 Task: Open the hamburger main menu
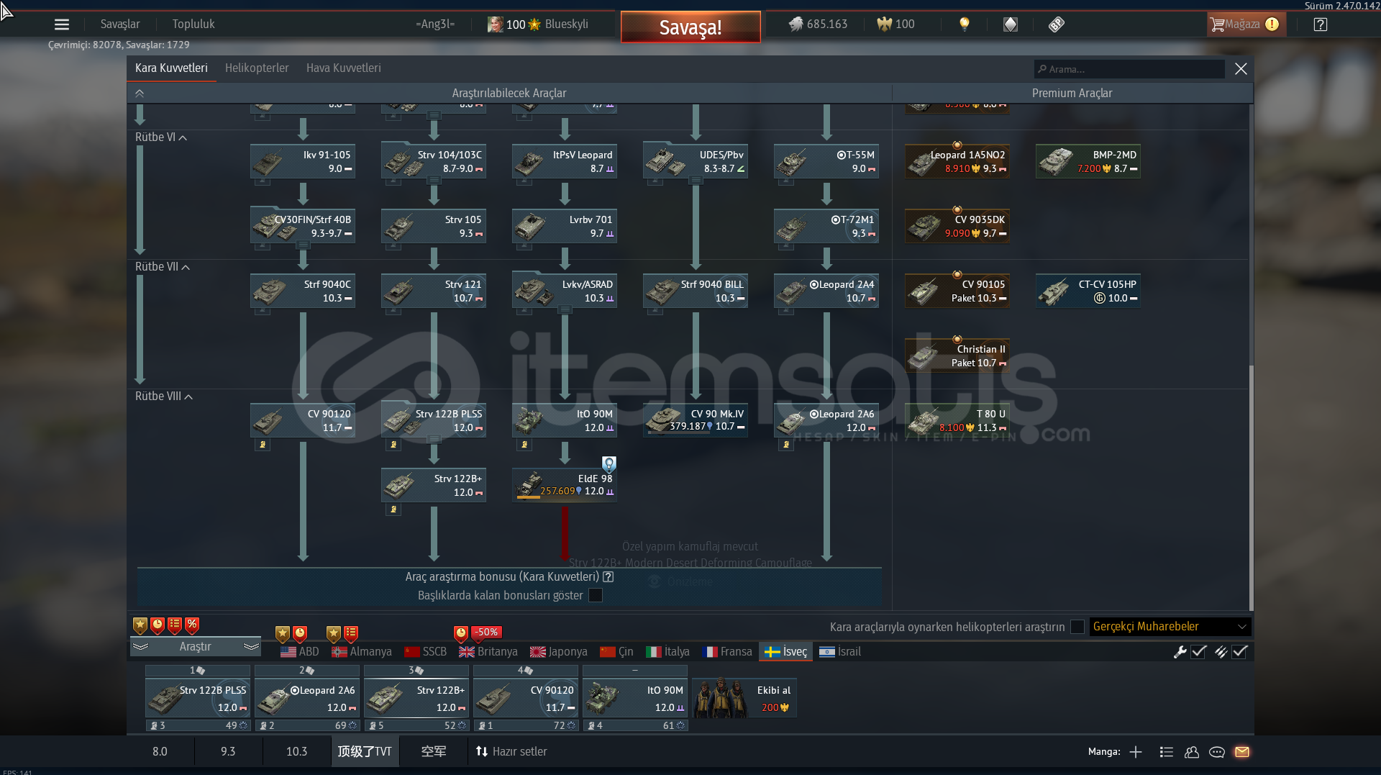click(x=62, y=24)
